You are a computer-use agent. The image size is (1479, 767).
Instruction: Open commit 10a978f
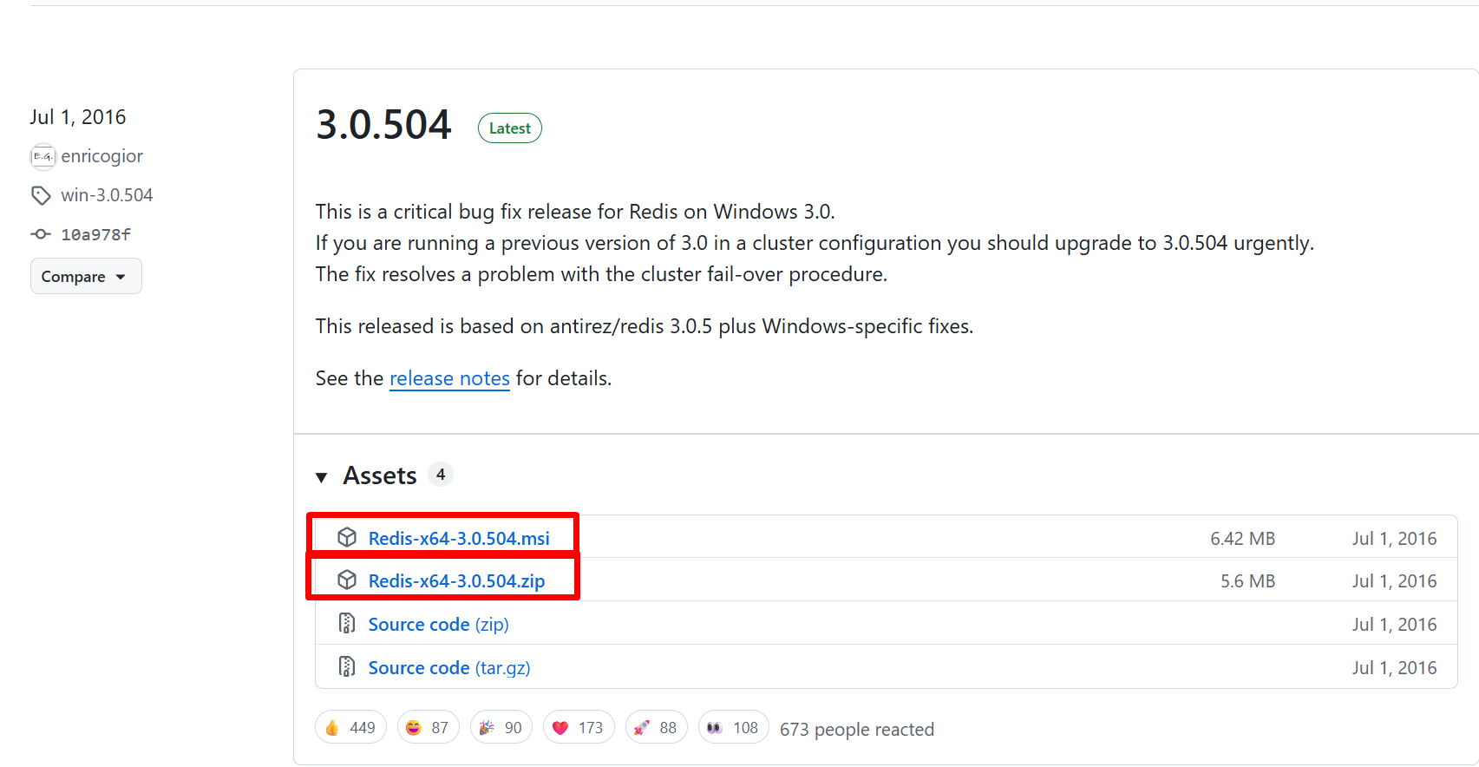[x=95, y=234]
